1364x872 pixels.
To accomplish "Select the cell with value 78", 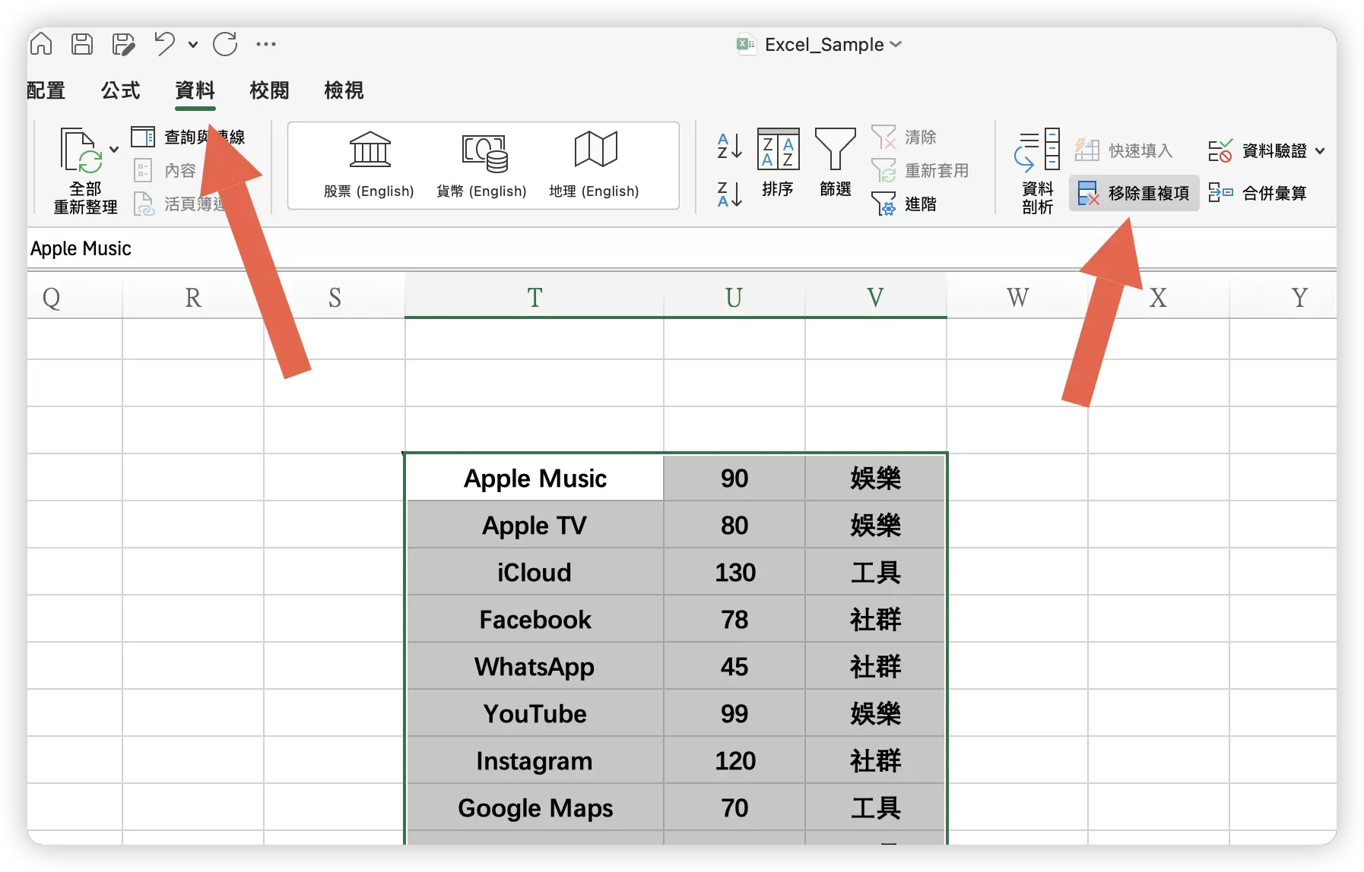I will (x=734, y=619).
